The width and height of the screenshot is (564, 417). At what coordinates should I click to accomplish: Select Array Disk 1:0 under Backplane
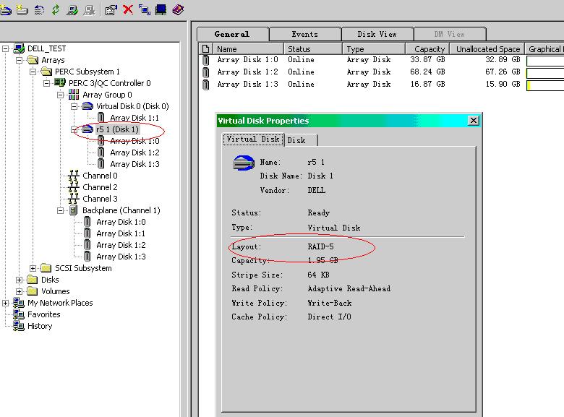pyautogui.click(x=121, y=222)
